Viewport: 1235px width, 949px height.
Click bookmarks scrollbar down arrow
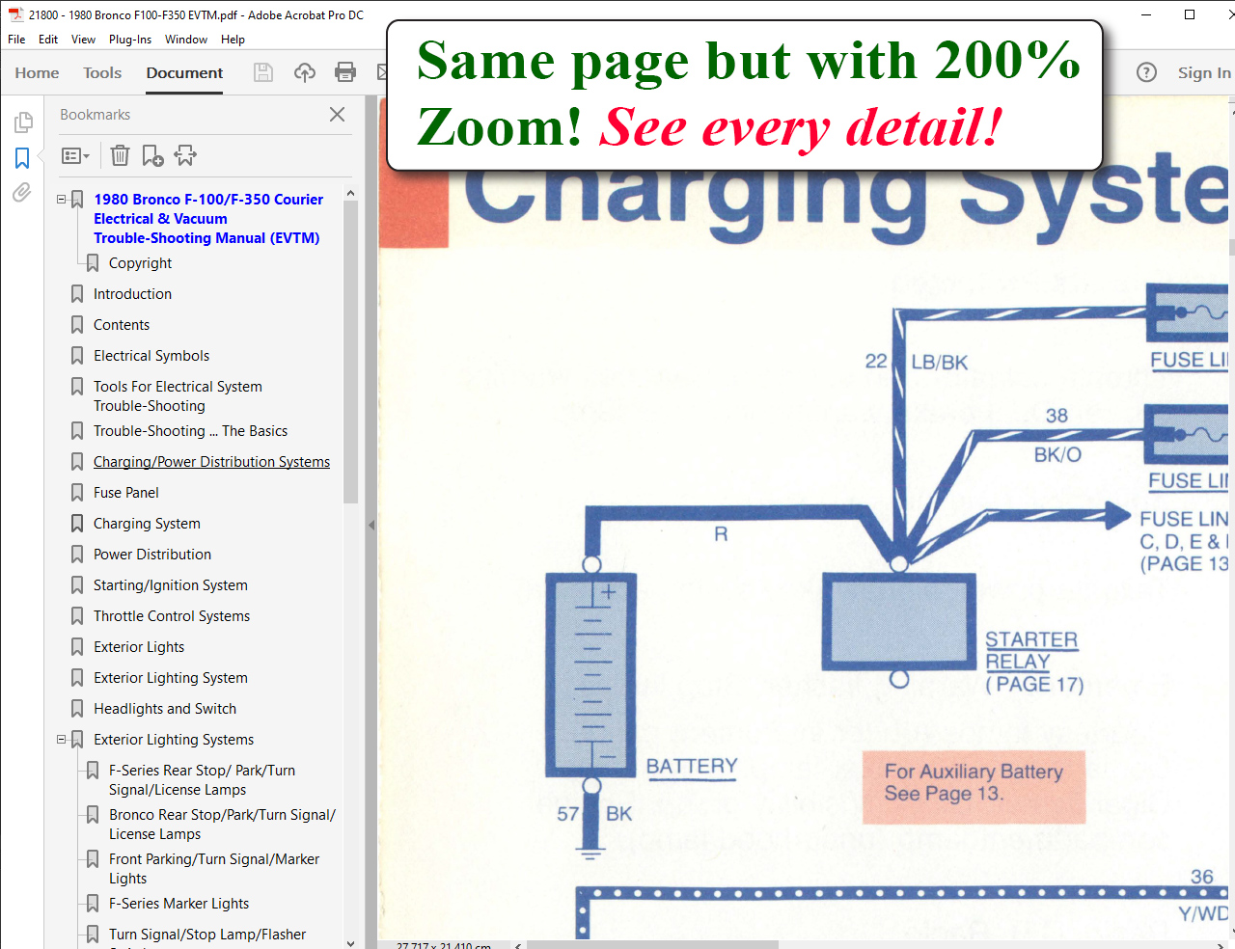[x=350, y=942]
